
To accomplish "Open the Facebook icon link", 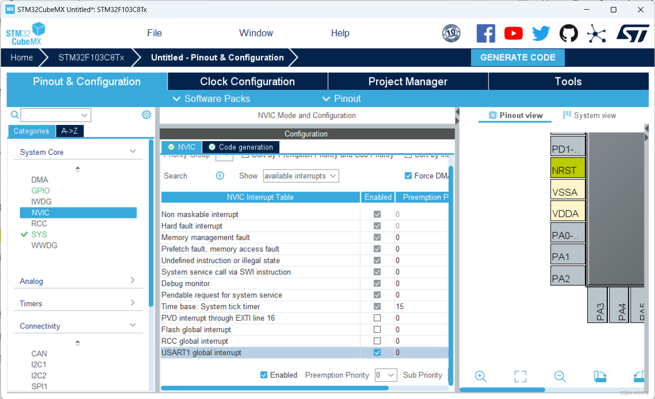I will coord(486,33).
